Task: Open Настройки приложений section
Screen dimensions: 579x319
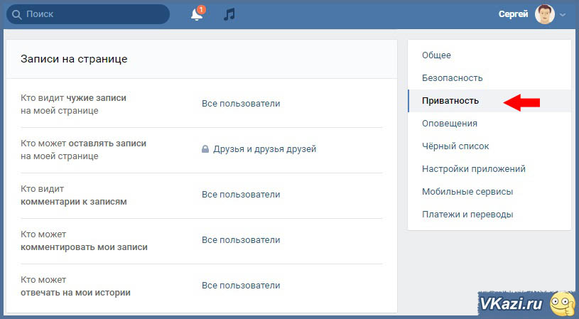Action: click(x=473, y=169)
